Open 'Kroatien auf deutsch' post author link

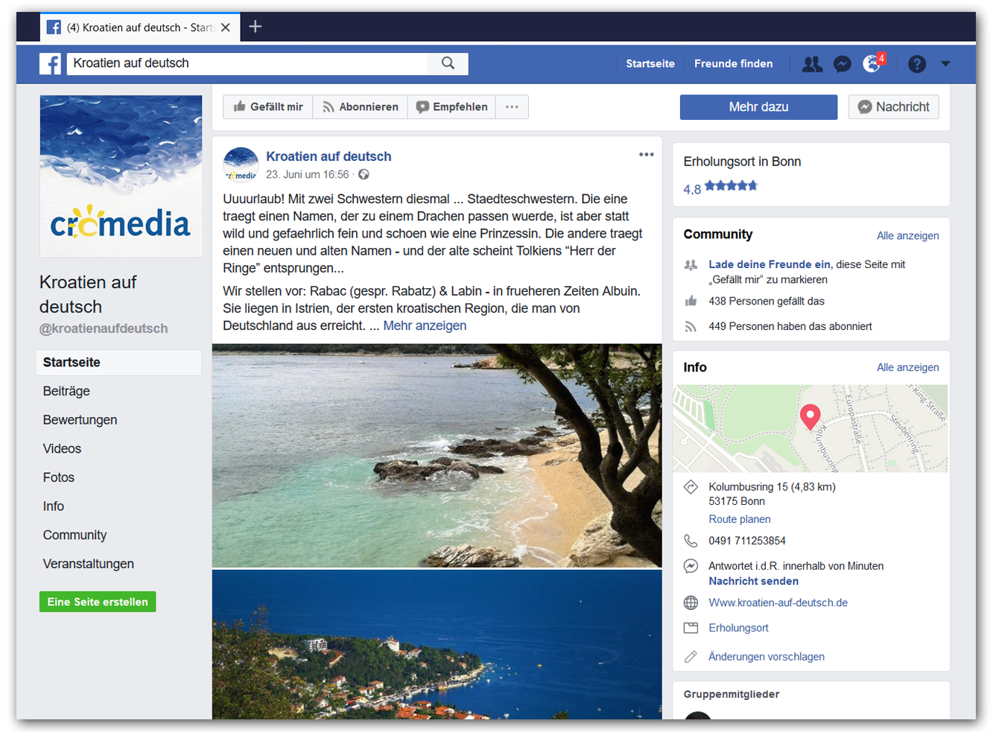(329, 156)
